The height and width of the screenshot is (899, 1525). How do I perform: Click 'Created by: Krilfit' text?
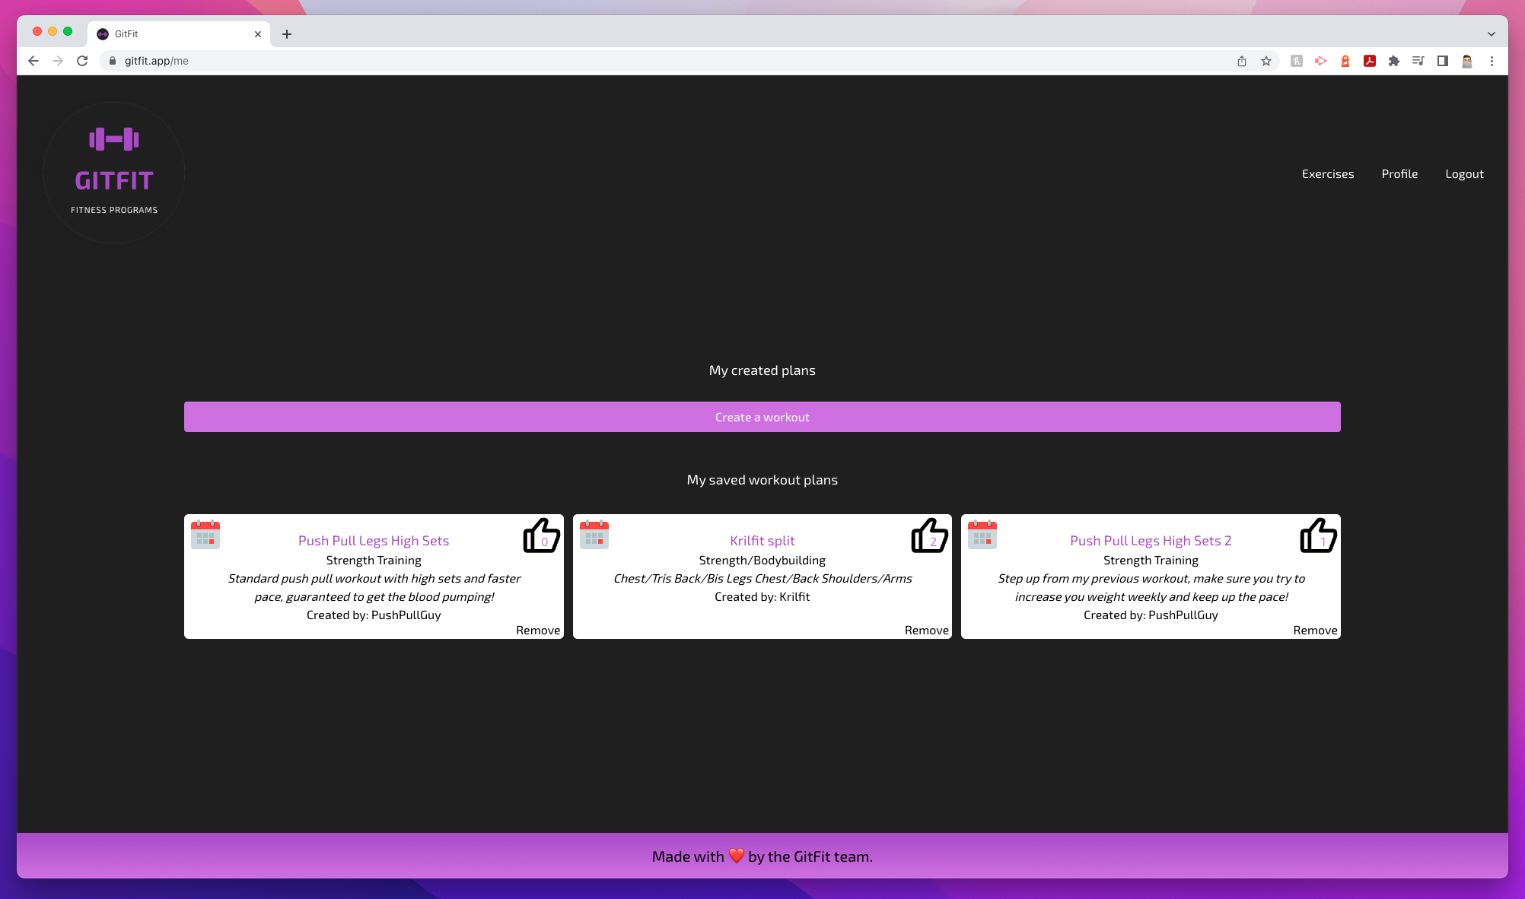pos(762,597)
